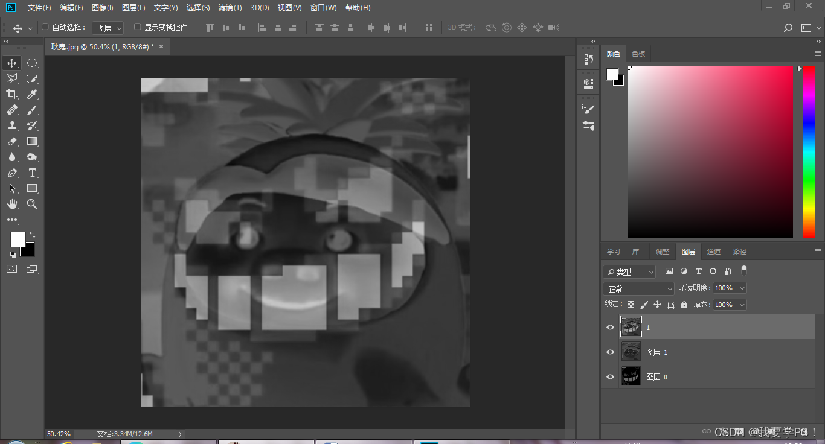
Task: Select the Gradient tool
Action: pos(32,141)
